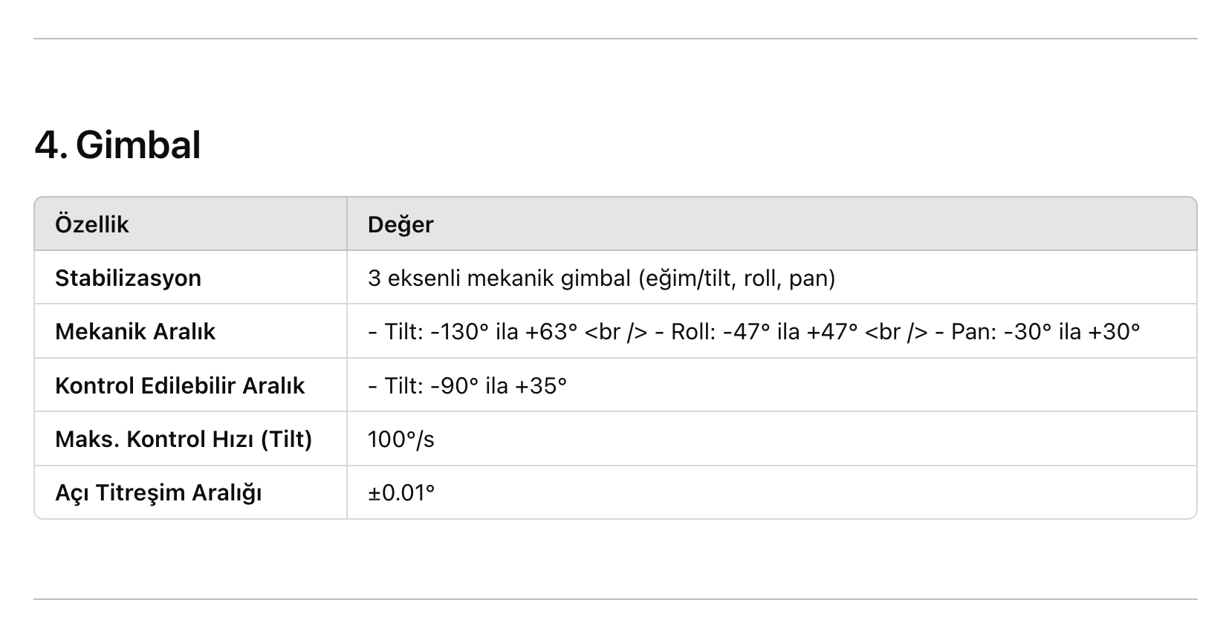Click the "Kontrol Edilebilir Aralık" row label
1229x643 pixels.
pyautogui.click(x=180, y=385)
